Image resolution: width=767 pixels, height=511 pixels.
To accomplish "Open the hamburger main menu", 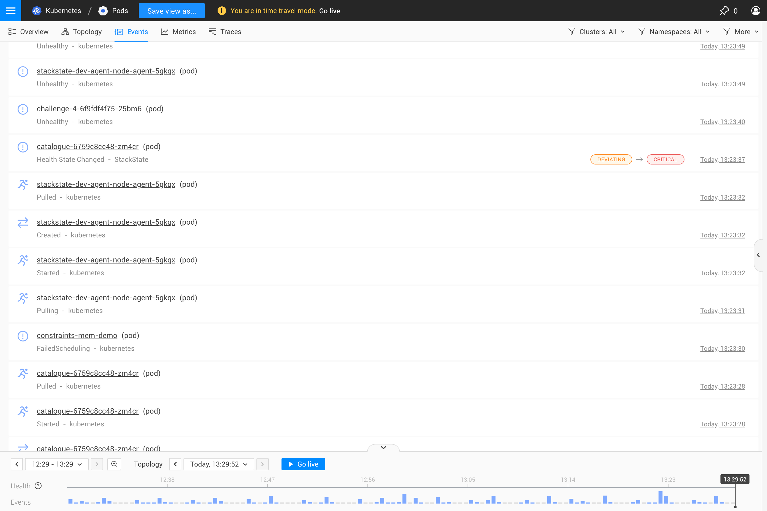I will click(10, 10).
